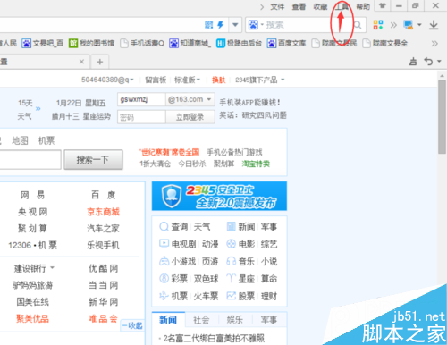
Task: Open the 查看 menu
Action: click(x=299, y=6)
